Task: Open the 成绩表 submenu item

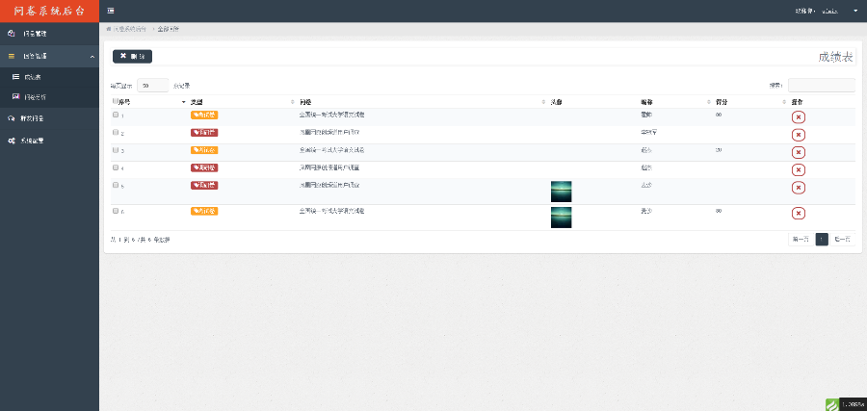Action: (x=50, y=77)
